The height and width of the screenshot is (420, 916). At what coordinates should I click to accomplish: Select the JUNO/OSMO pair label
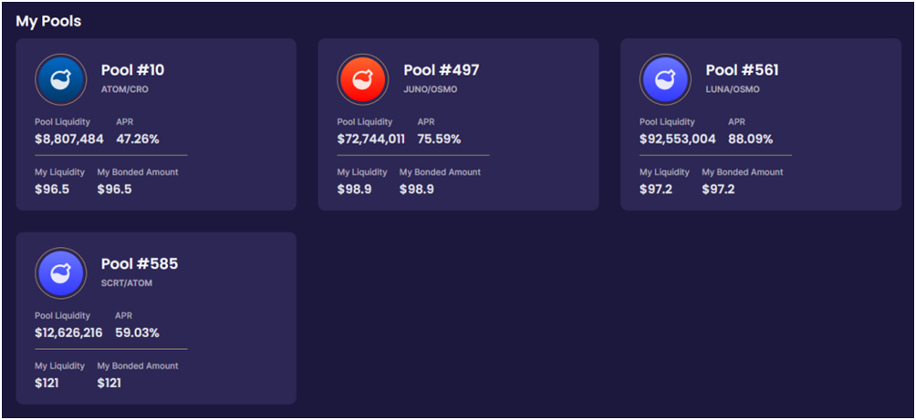430,90
